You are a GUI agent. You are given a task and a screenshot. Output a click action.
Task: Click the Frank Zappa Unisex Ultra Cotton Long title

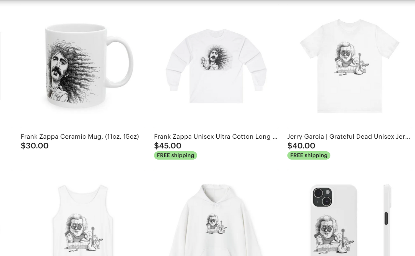pos(216,136)
